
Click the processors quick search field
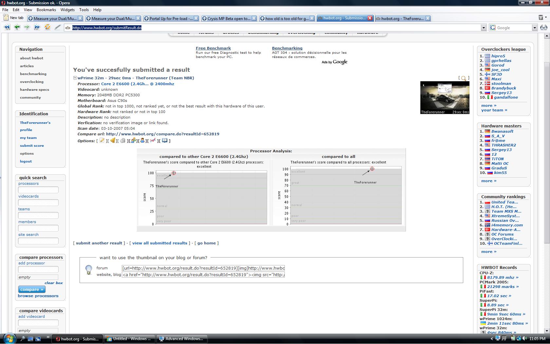click(x=38, y=190)
